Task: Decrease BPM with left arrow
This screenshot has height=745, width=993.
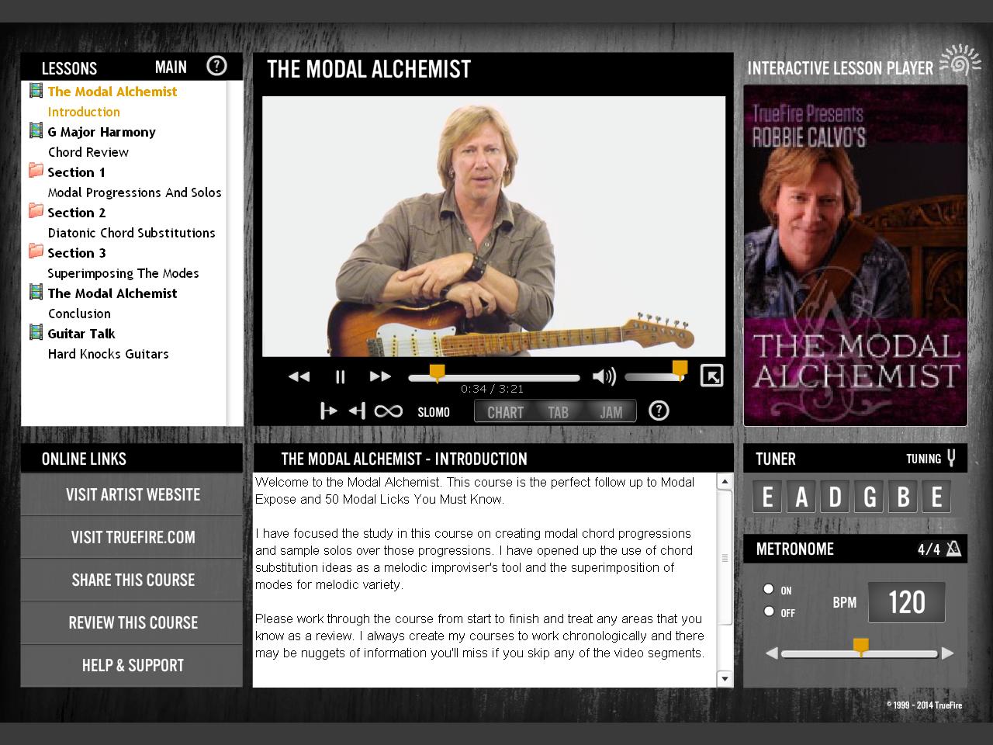Action: [x=771, y=653]
